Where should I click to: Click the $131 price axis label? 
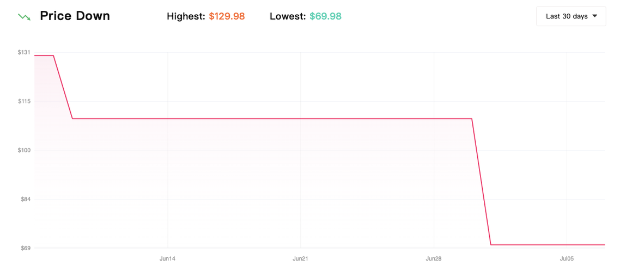[x=24, y=52]
